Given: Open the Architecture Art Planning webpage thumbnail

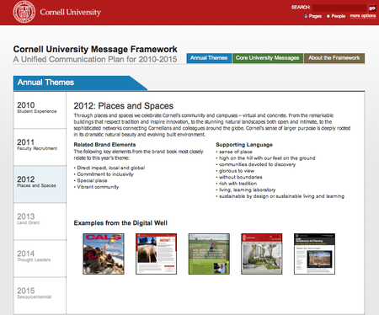Looking at the screenshot, I should click(x=314, y=254).
